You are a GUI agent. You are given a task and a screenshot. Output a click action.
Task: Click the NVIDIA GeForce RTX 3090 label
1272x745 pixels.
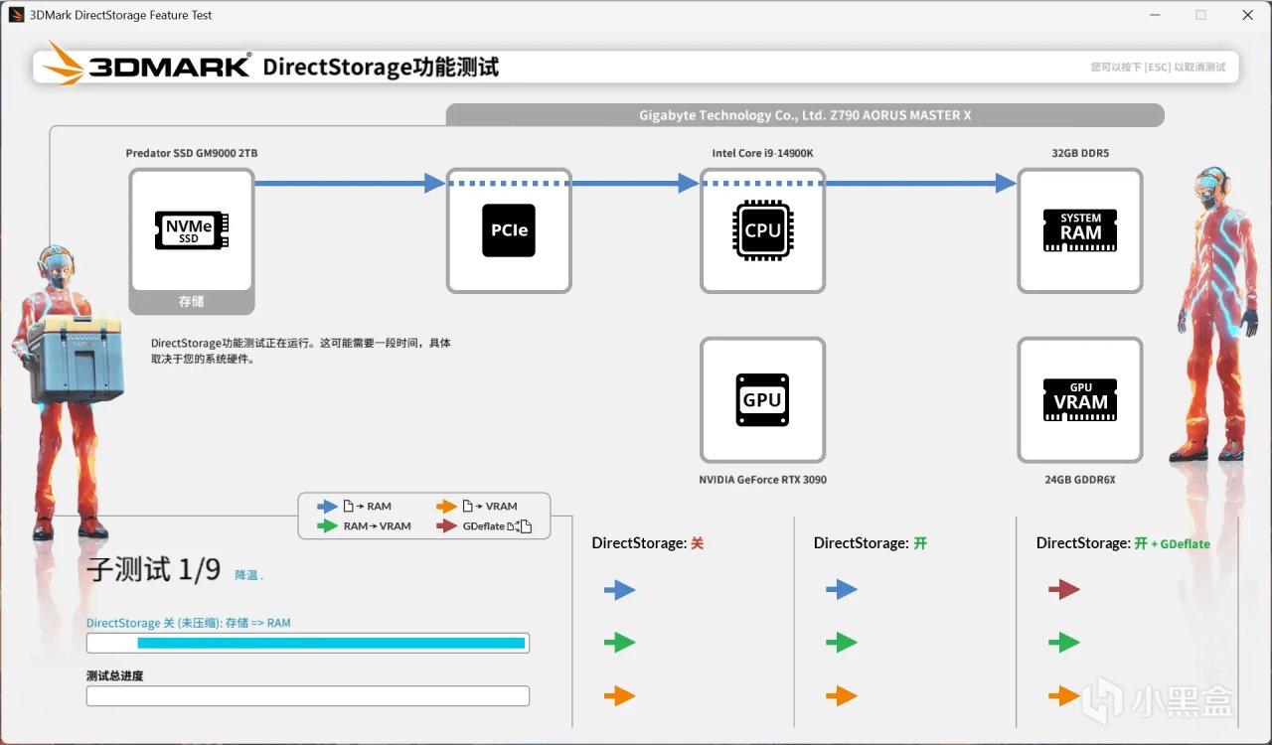coord(762,480)
